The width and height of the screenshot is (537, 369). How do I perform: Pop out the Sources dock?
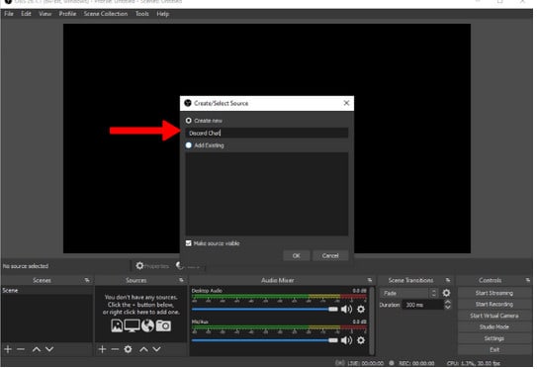[x=181, y=281]
